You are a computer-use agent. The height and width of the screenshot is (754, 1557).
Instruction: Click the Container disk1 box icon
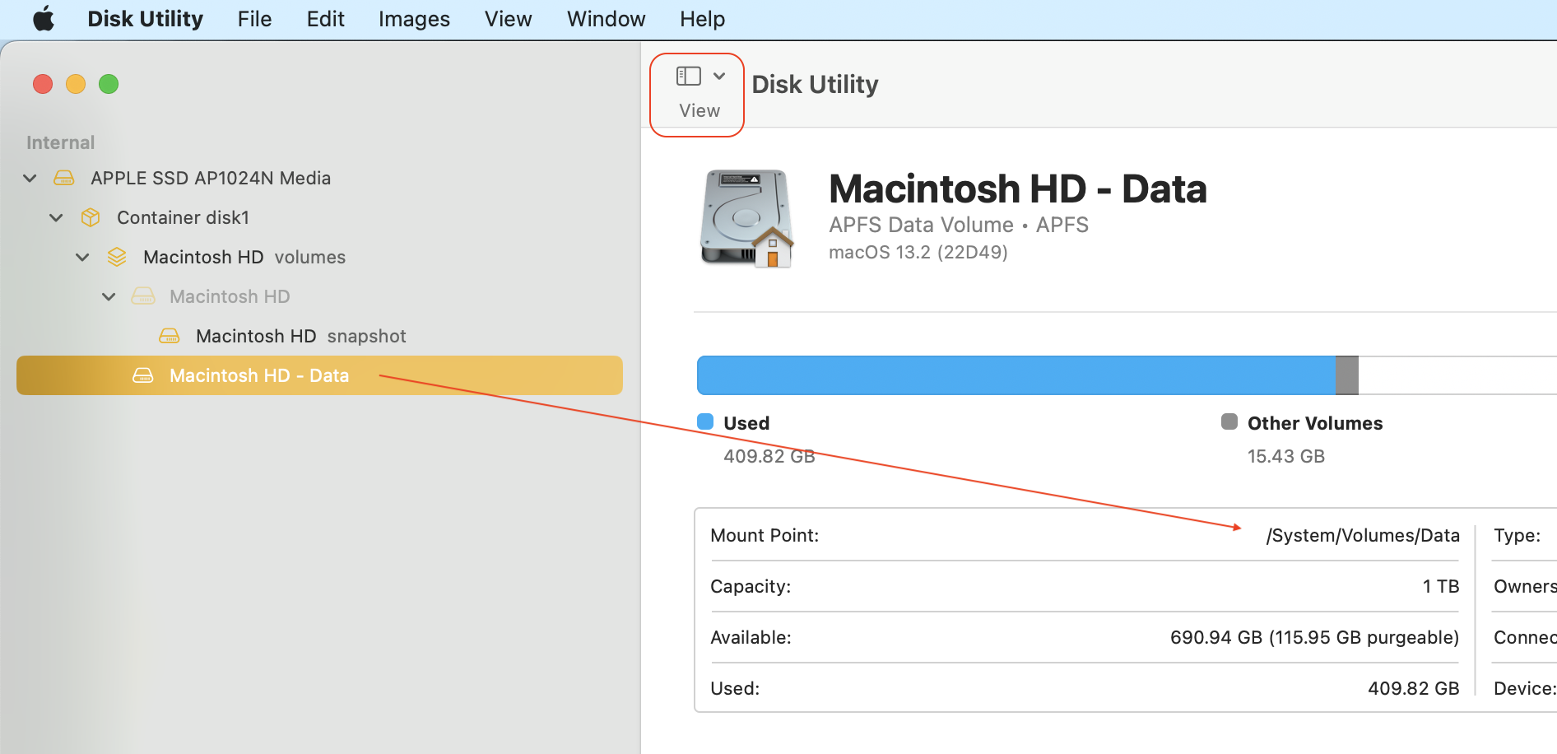(91, 217)
